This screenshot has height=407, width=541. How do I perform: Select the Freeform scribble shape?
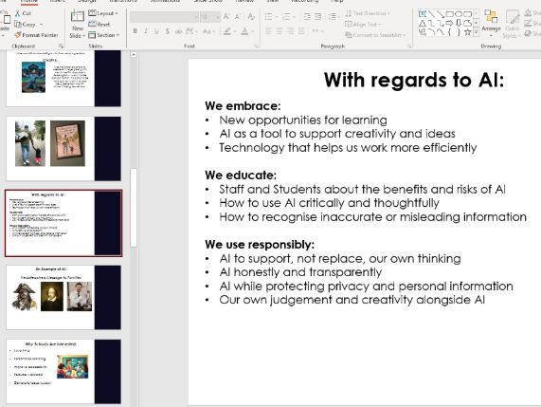[x=422, y=32]
